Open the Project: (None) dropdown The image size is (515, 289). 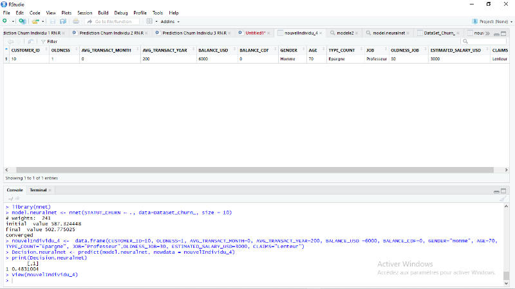[492, 21]
